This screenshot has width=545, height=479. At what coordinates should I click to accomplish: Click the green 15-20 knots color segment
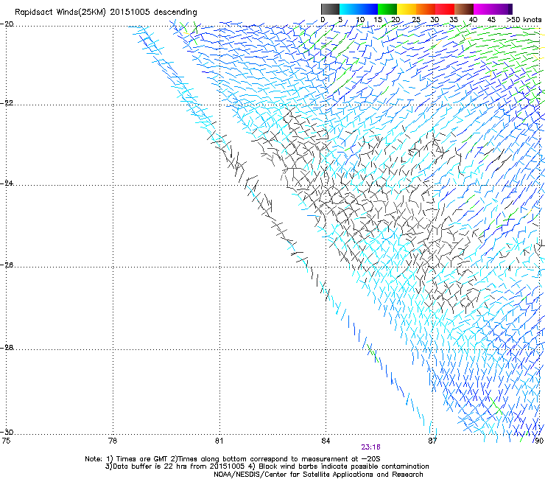[387, 9]
